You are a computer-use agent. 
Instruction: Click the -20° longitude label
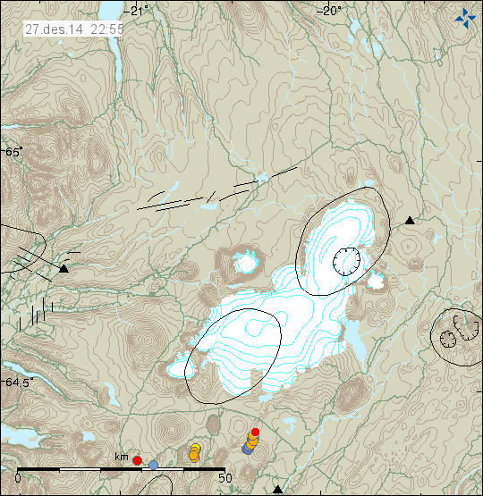(x=329, y=11)
